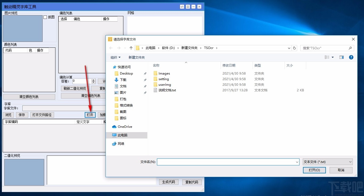364x196 pixels.
Task: Click the 容差 spin-up arrow
Action: (93, 80)
